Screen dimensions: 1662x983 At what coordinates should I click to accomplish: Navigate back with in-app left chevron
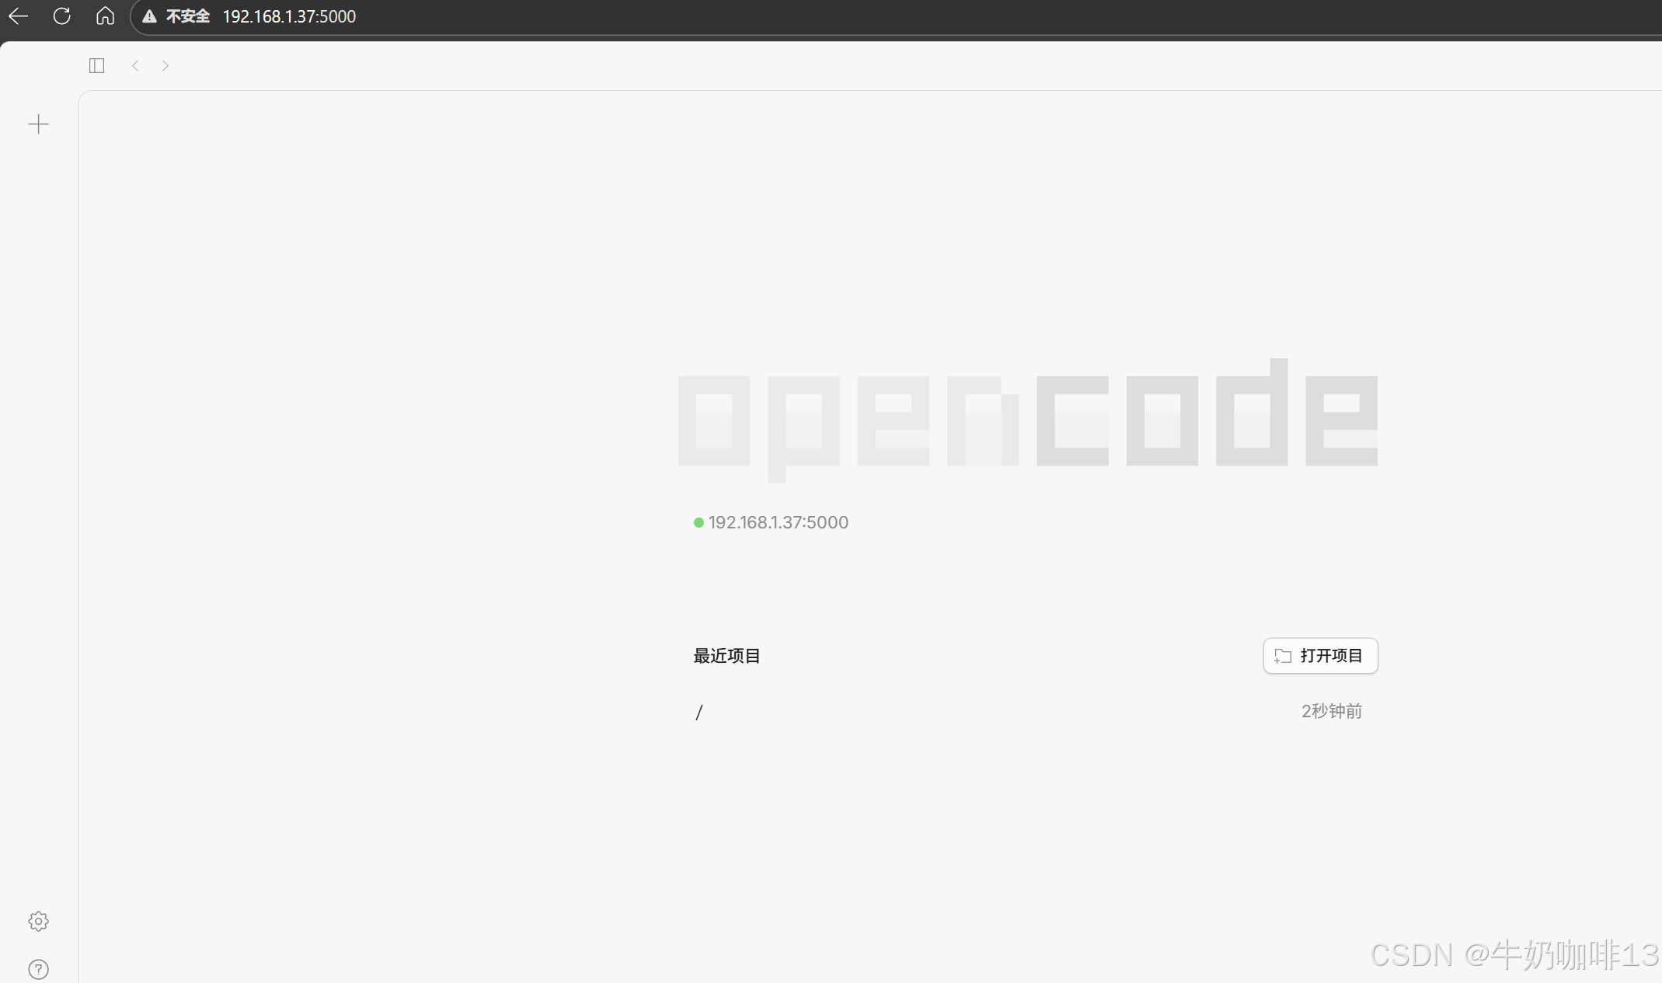pyautogui.click(x=135, y=65)
